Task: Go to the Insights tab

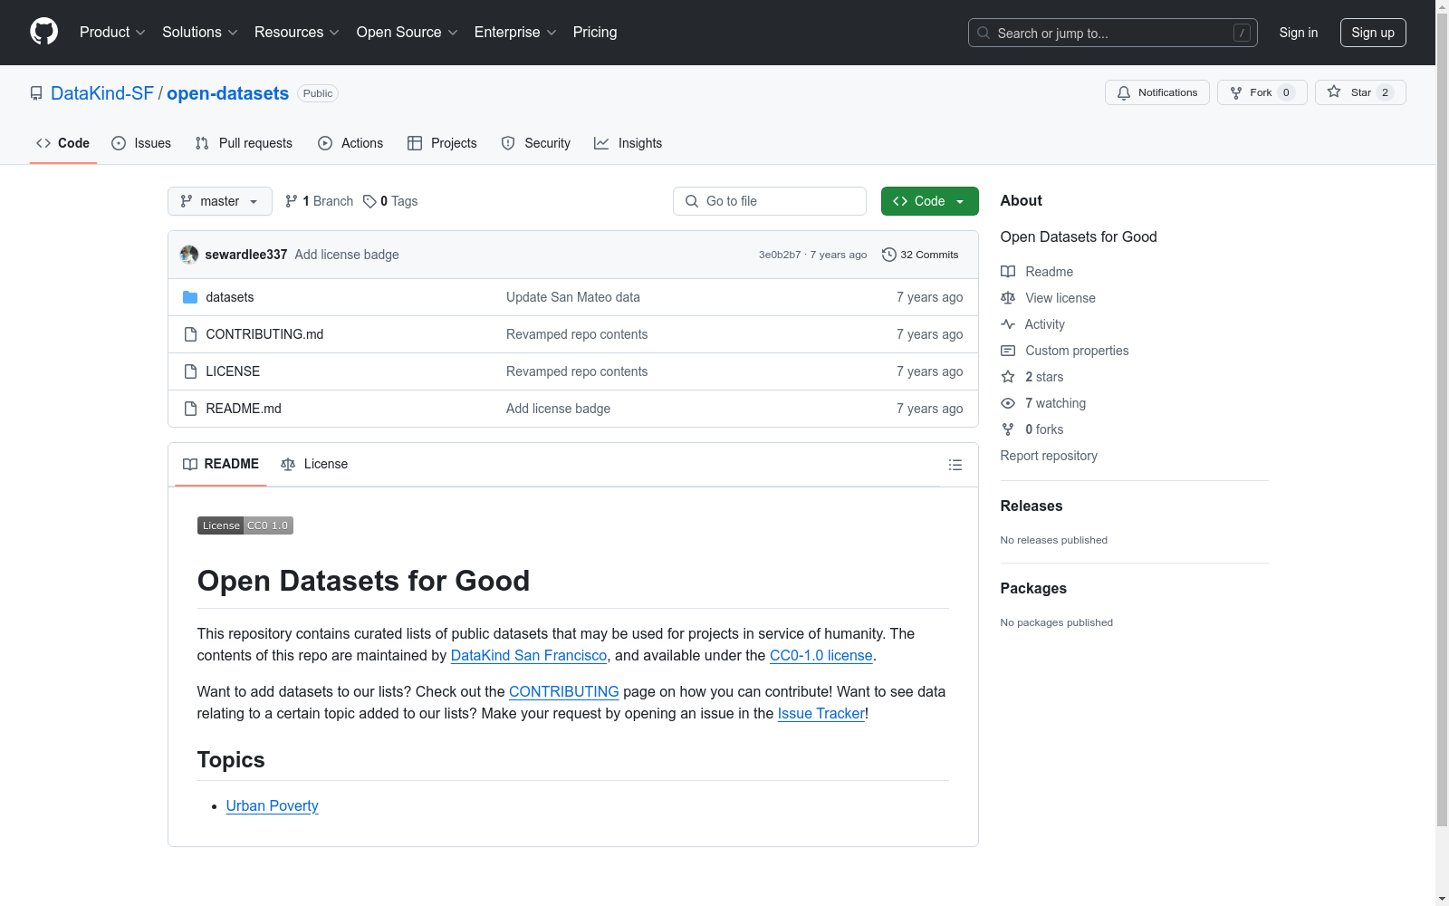Action: pos(629,143)
